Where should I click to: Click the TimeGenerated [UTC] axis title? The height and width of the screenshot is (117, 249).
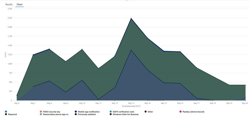(x=131, y=106)
